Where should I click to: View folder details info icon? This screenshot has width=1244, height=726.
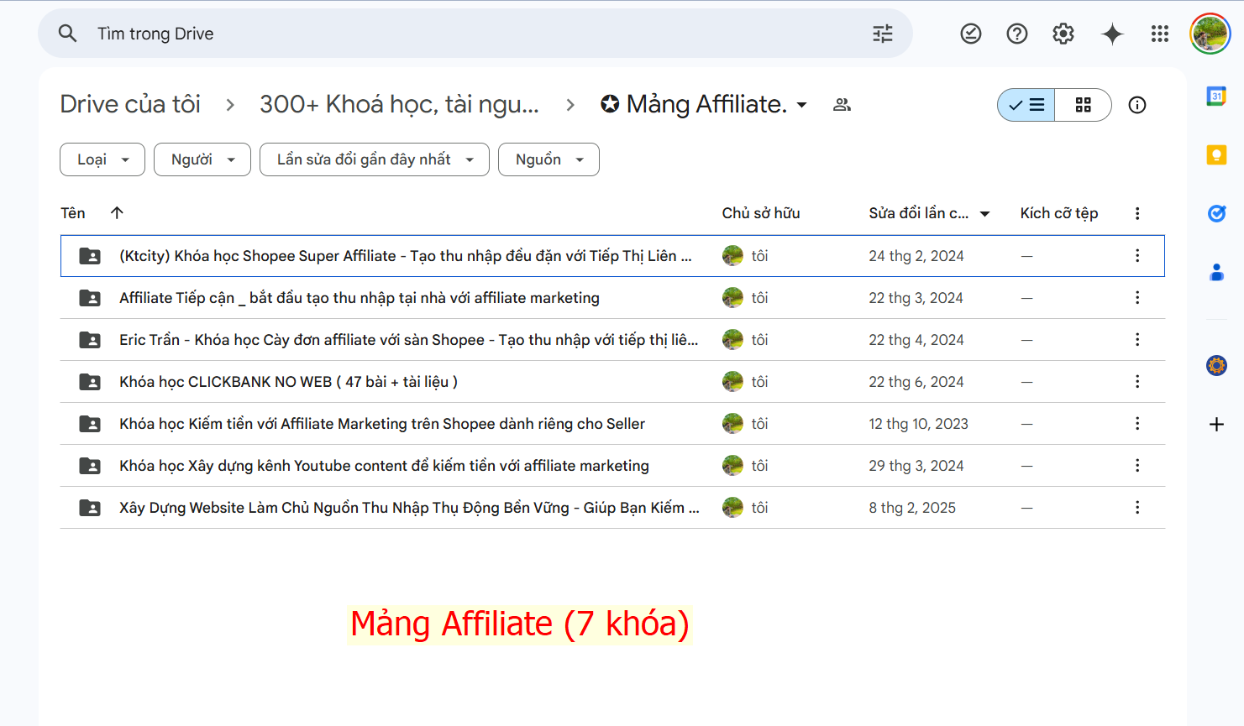click(1137, 105)
